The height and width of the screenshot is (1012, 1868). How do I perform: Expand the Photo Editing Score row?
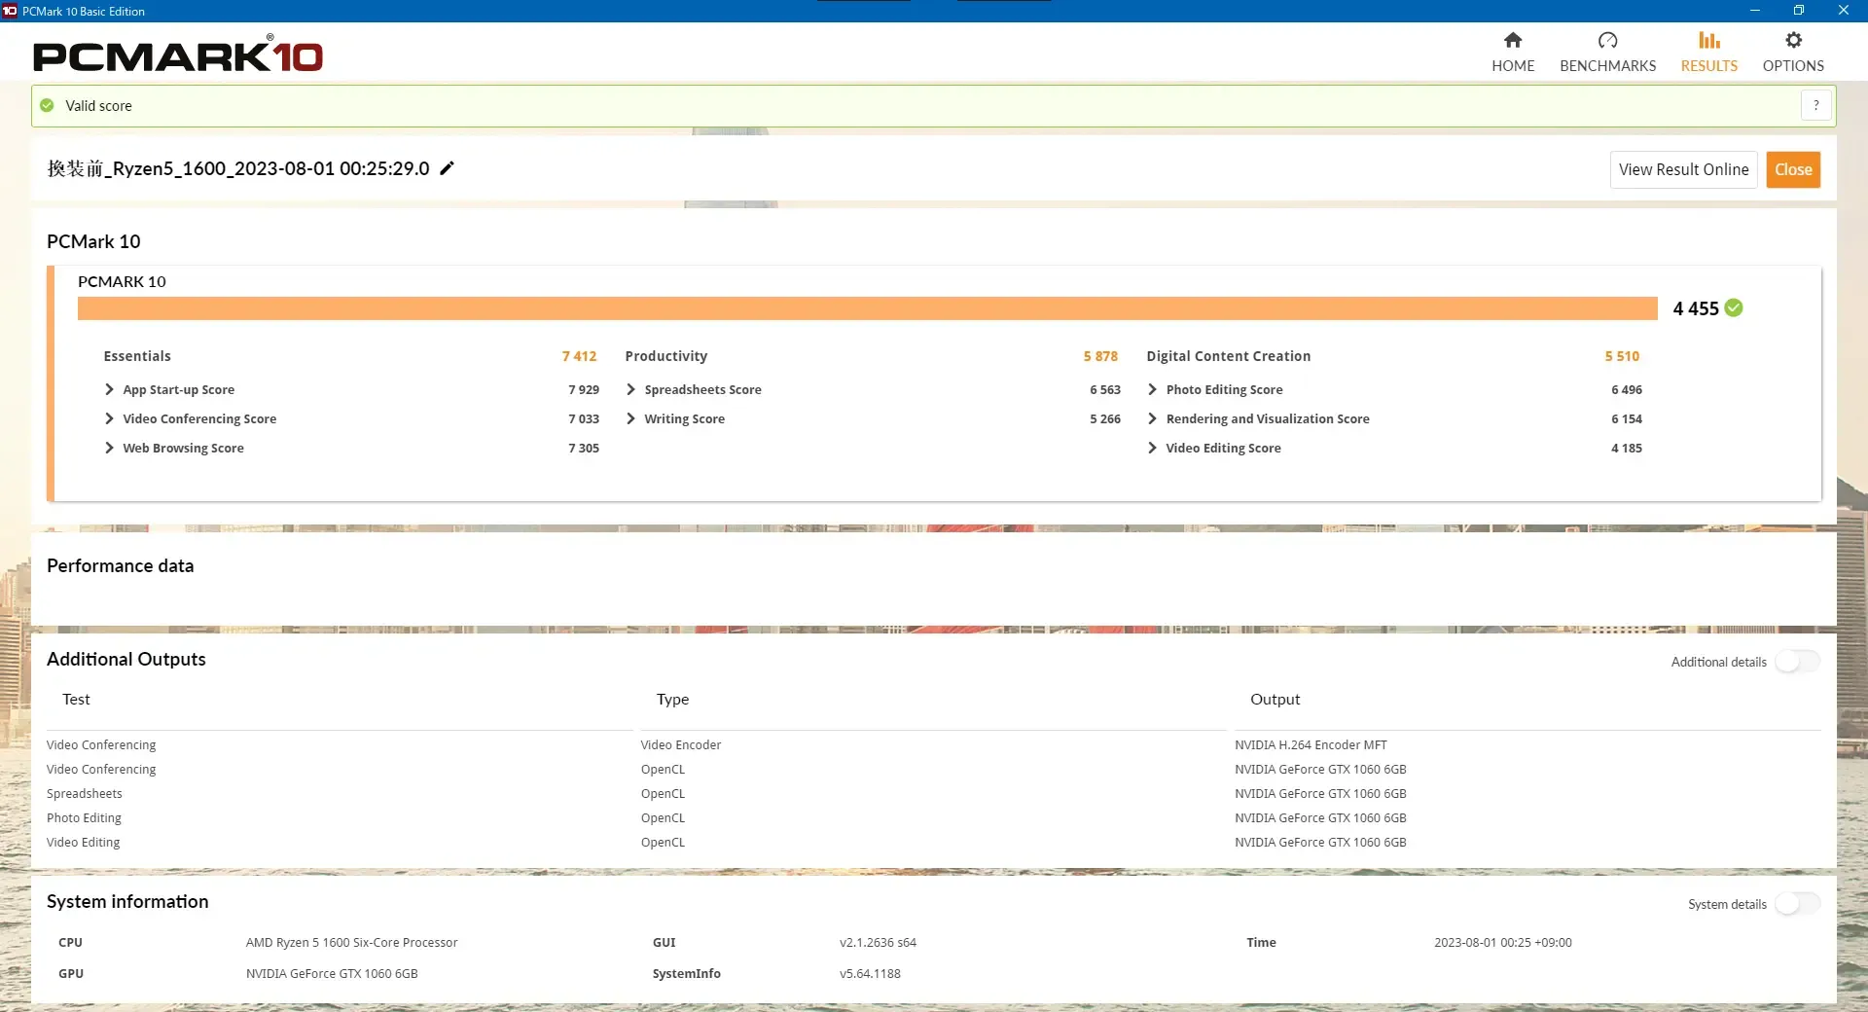tap(1152, 389)
